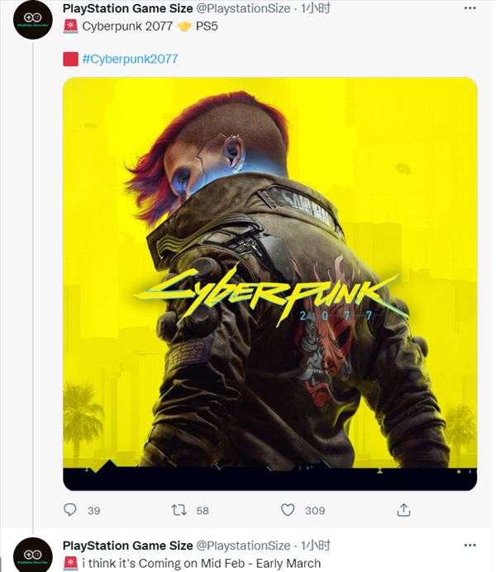Open the Cyberpunk 2077 cover art image

pyautogui.click(x=270, y=284)
